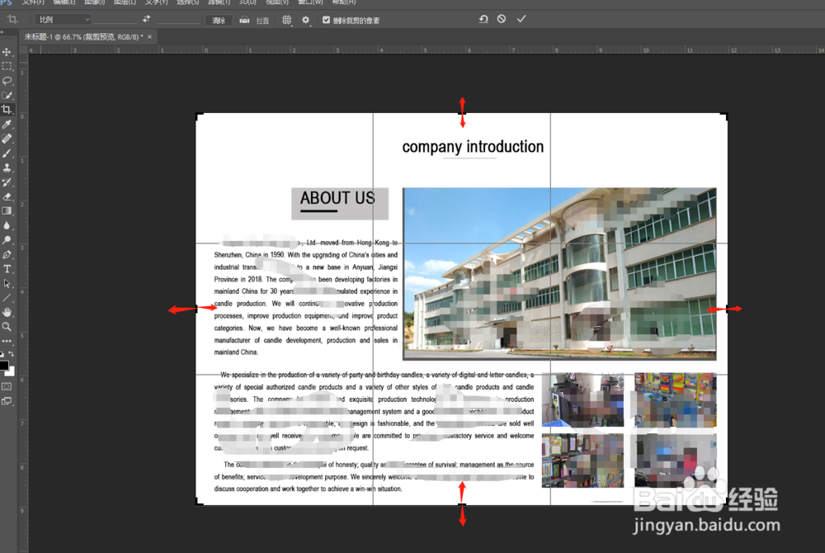Select the Hand tool
Viewport: 825px width, 553px height.
click(7, 312)
